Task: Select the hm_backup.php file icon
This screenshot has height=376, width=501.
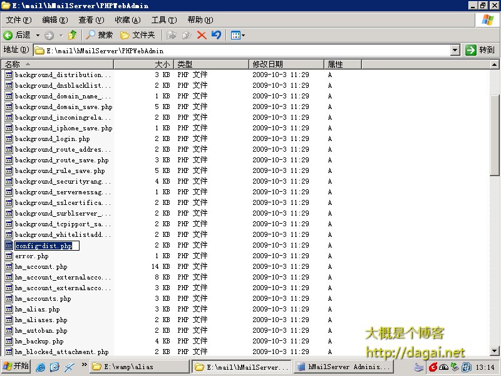Action: [9, 342]
